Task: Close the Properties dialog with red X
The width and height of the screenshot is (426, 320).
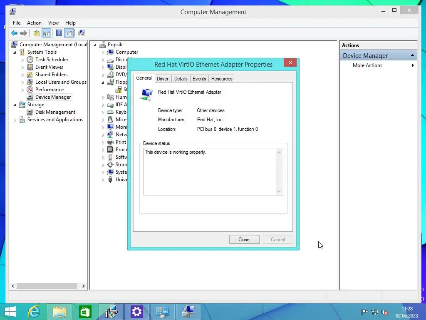Action: [290, 63]
